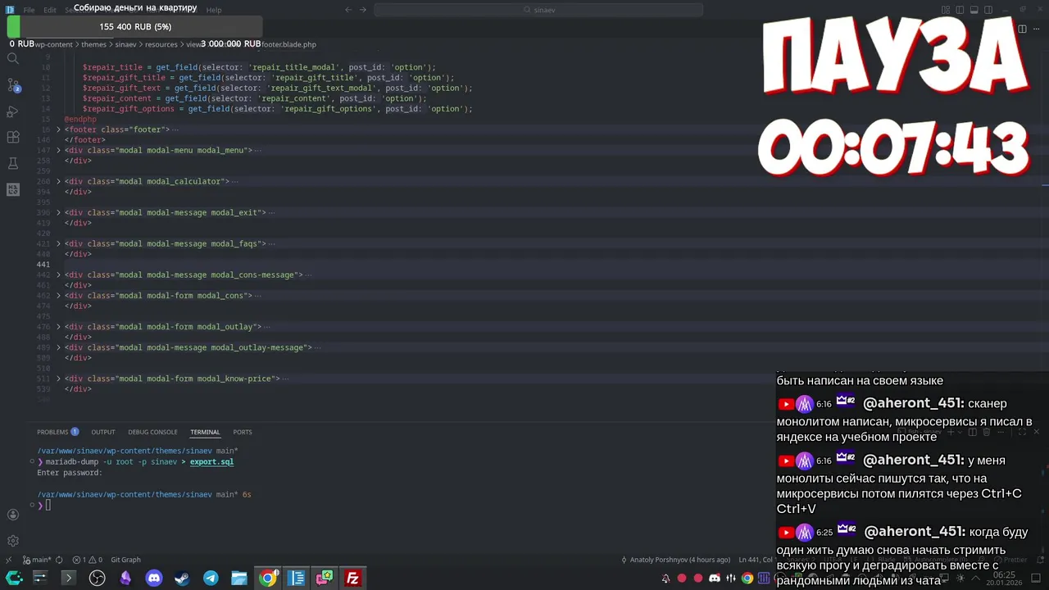This screenshot has width=1049, height=590.
Task: Open Discord from the taskbar
Action: [x=153, y=579]
